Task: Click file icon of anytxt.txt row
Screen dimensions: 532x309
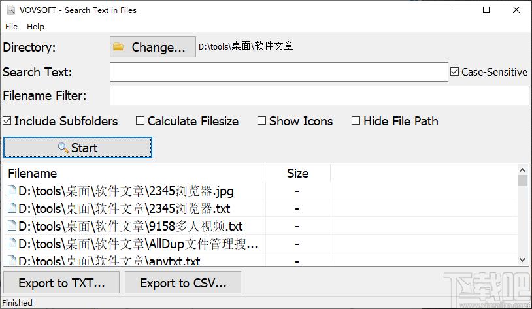Action: pos(12,261)
